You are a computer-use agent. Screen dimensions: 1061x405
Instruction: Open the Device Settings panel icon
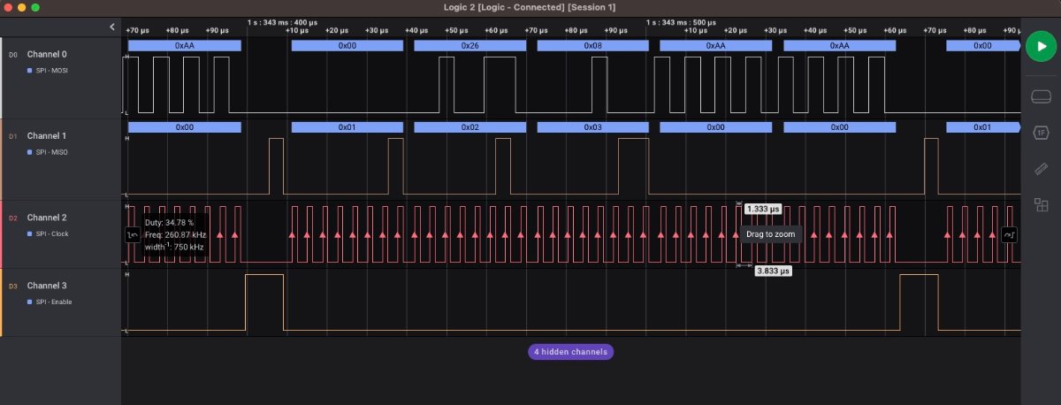pyautogui.click(x=1041, y=96)
